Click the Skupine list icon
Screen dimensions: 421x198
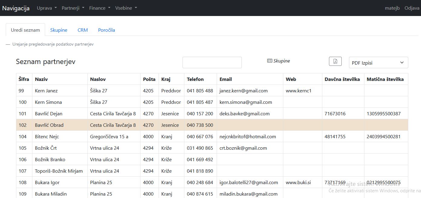[x=269, y=61]
